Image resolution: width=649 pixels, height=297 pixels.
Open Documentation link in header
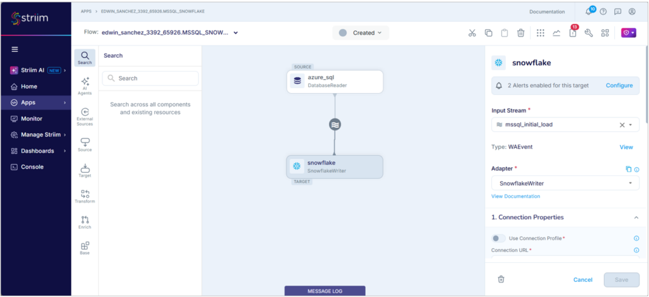[x=547, y=11]
